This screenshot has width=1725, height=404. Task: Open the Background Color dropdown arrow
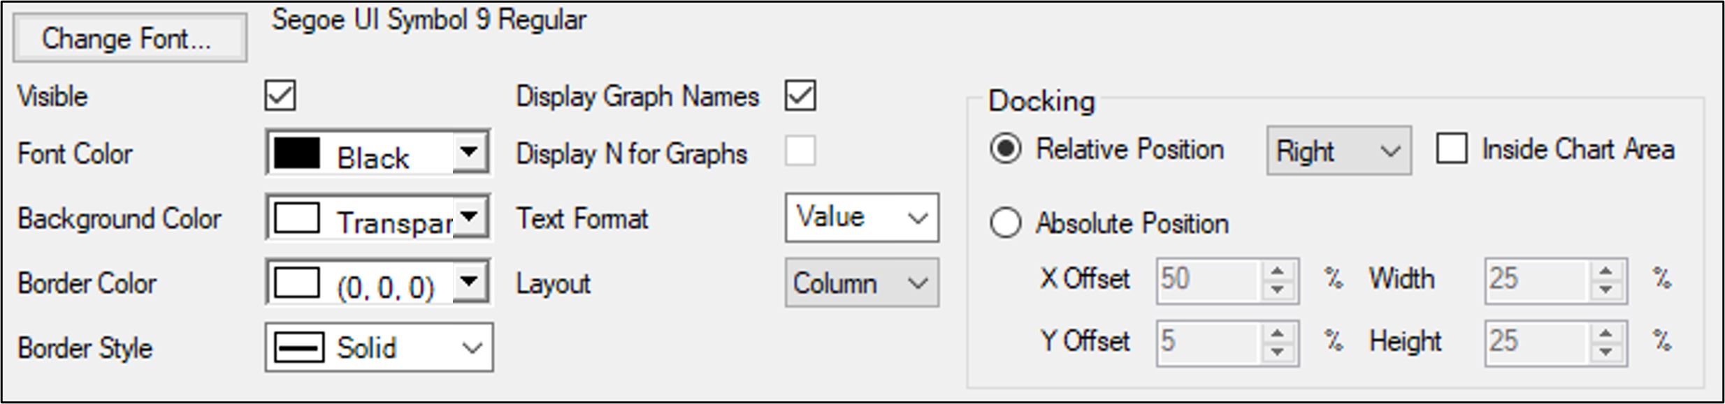(470, 217)
